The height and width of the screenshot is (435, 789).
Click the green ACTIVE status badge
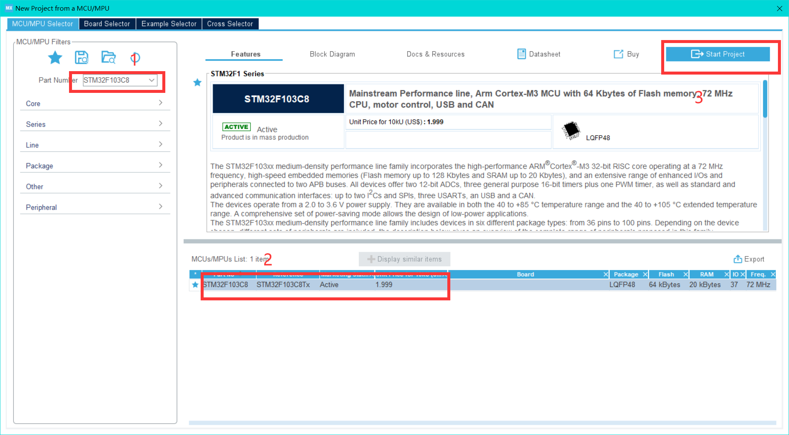click(x=236, y=127)
